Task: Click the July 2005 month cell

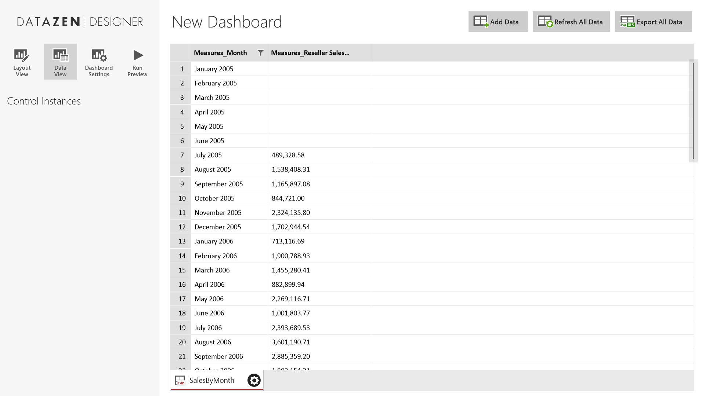Action: (x=208, y=155)
